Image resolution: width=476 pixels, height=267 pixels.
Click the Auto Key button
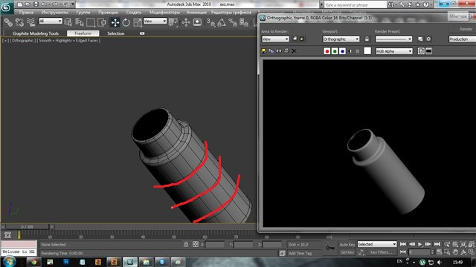pos(347,245)
